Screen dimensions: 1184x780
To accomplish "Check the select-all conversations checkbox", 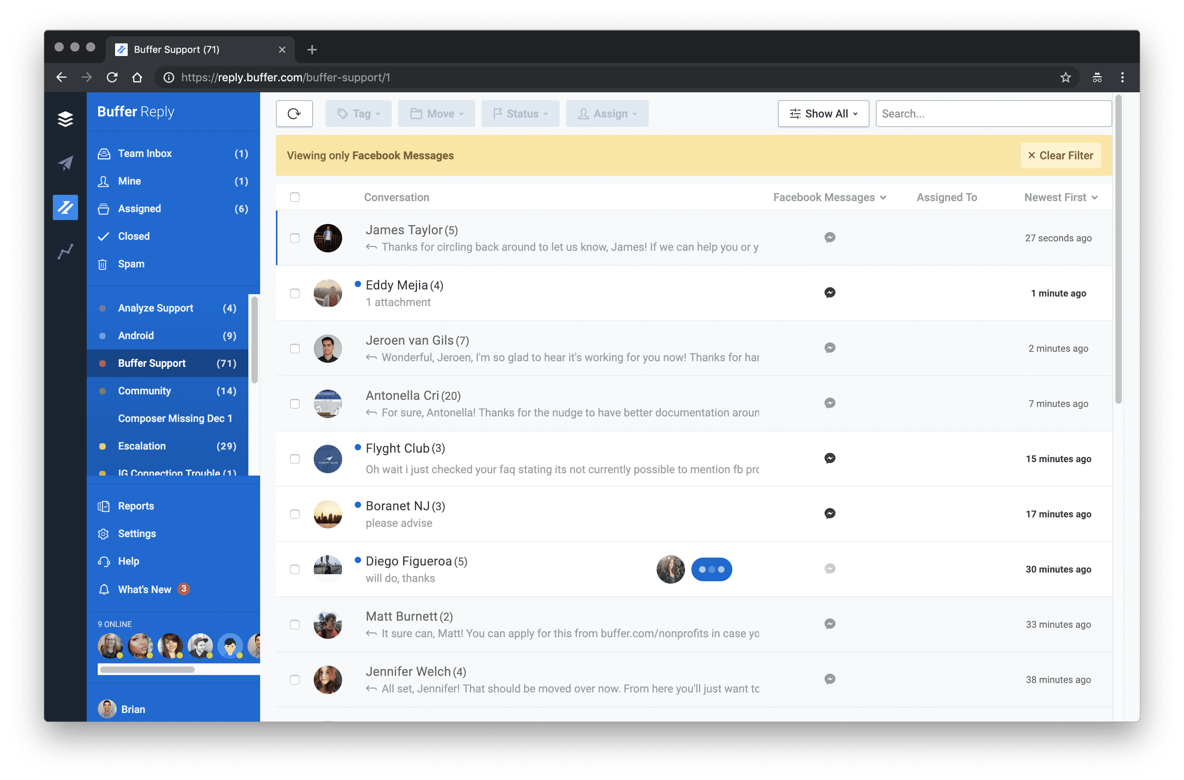I will pos(295,197).
